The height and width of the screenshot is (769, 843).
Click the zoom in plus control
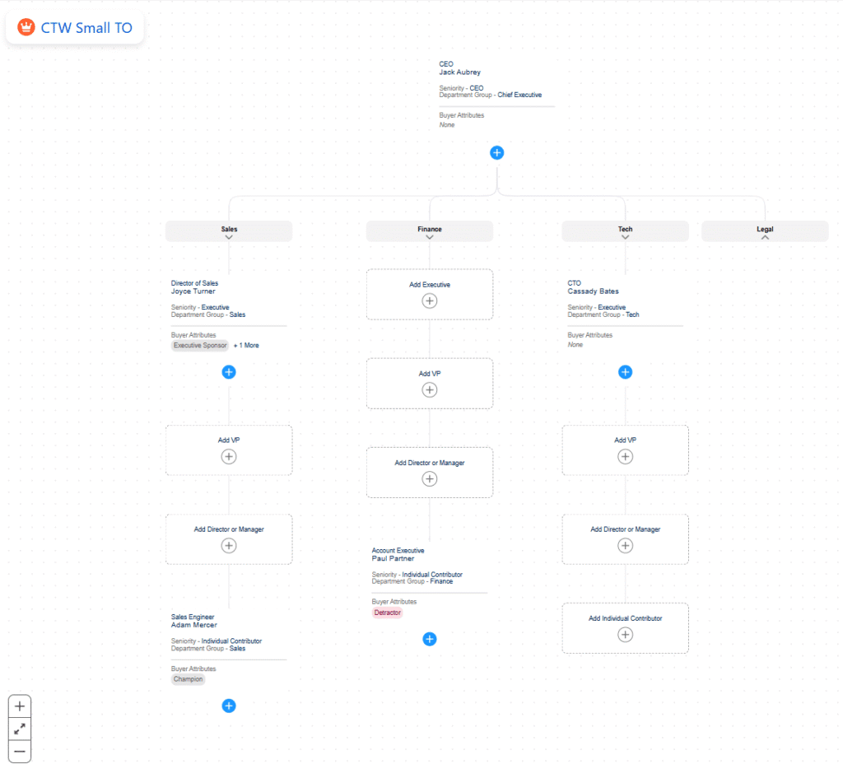20,706
